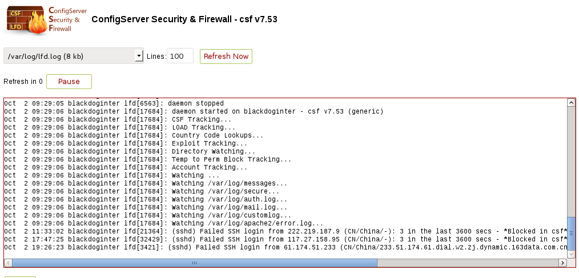579x278 pixels.
Task: Click the horizontal scroll left arrow
Action: (9, 263)
